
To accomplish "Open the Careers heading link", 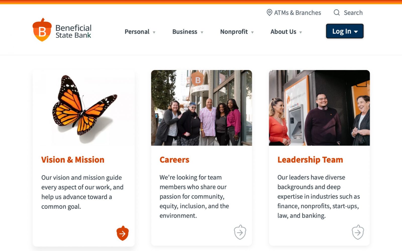I will (174, 160).
